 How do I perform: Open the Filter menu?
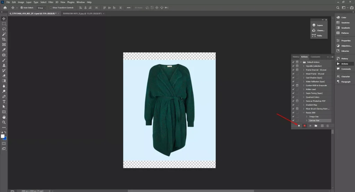point(51,2)
